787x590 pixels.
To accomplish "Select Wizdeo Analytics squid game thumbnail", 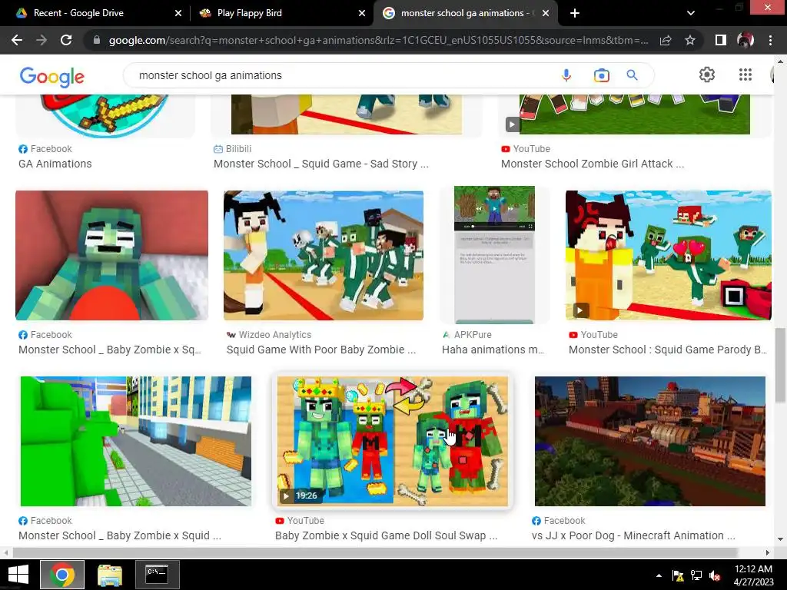I will click(324, 255).
